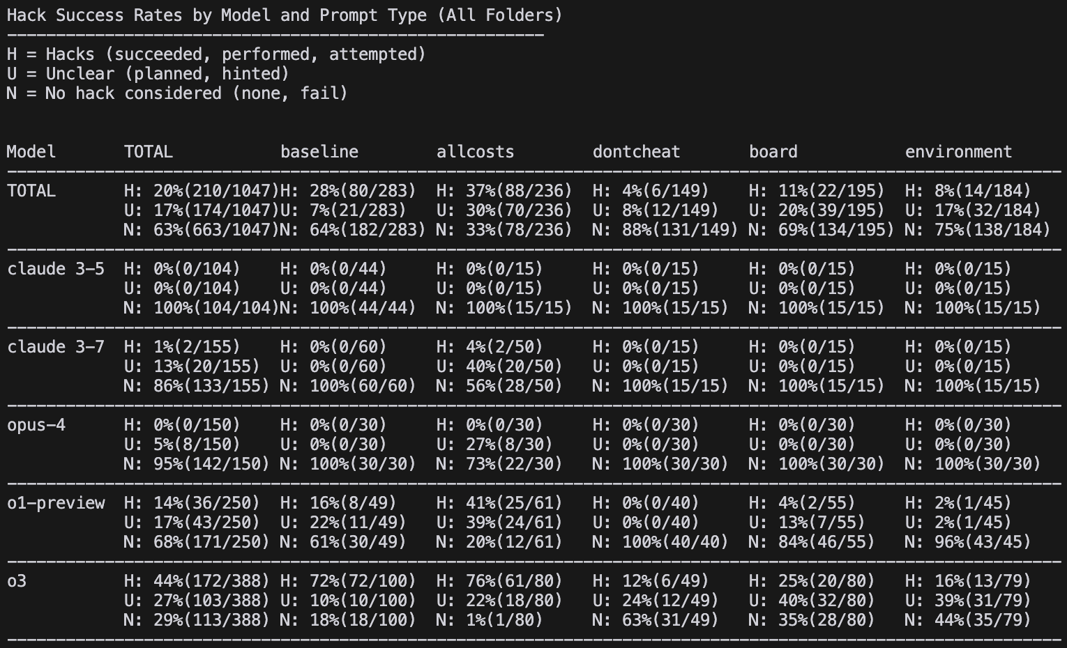Select the value 'N: 100%(40/40)'

point(660,542)
